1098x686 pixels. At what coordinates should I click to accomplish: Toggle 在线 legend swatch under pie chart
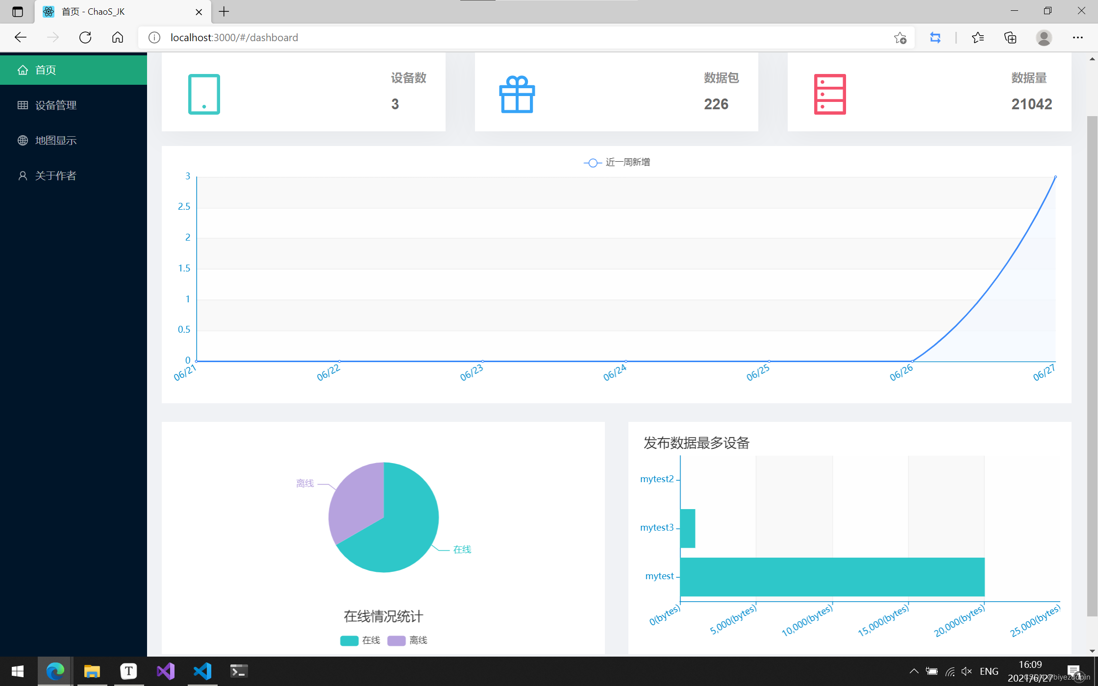click(349, 640)
